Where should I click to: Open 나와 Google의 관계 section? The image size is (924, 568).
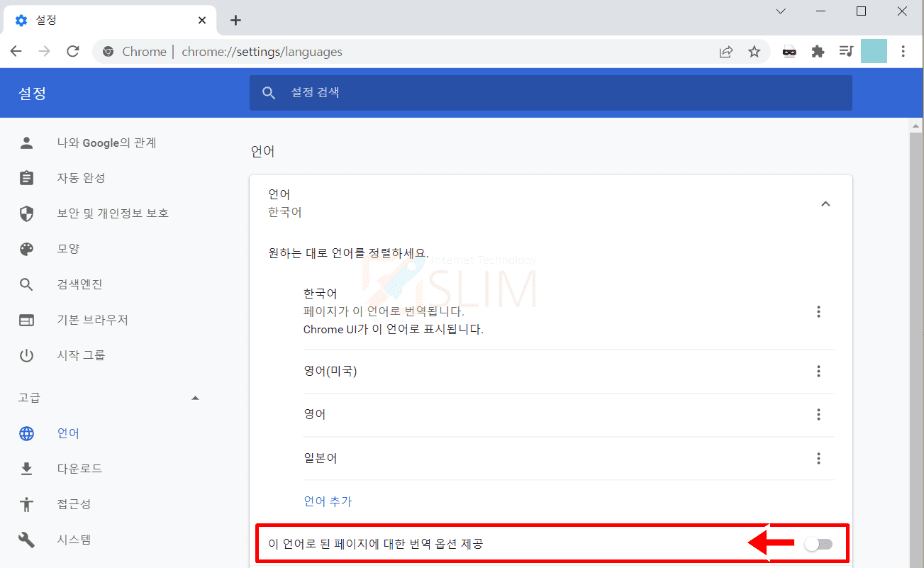tap(106, 143)
